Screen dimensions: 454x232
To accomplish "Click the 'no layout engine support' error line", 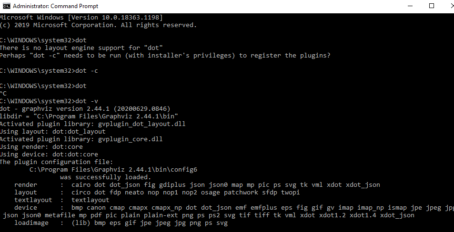I will [x=81, y=48].
